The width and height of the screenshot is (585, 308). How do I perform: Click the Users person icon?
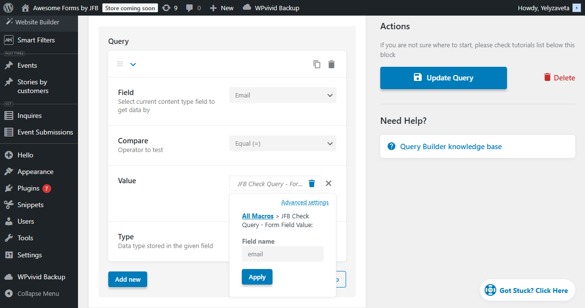tap(9, 221)
